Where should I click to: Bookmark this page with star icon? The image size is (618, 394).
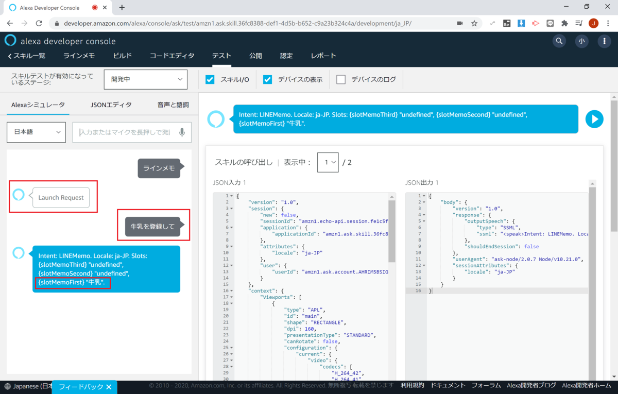(474, 23)
